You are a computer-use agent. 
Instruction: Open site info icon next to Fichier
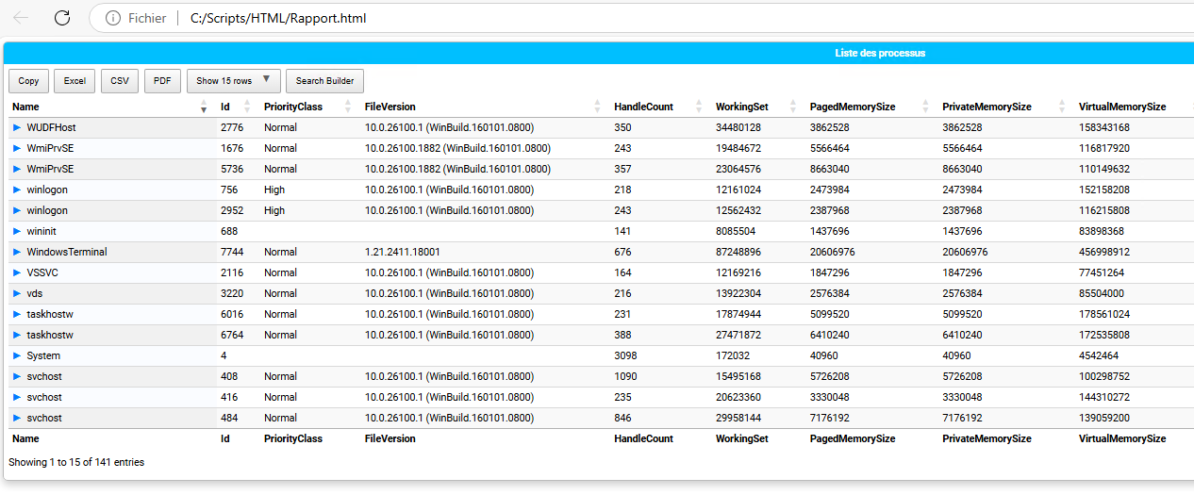click(113, 18)
